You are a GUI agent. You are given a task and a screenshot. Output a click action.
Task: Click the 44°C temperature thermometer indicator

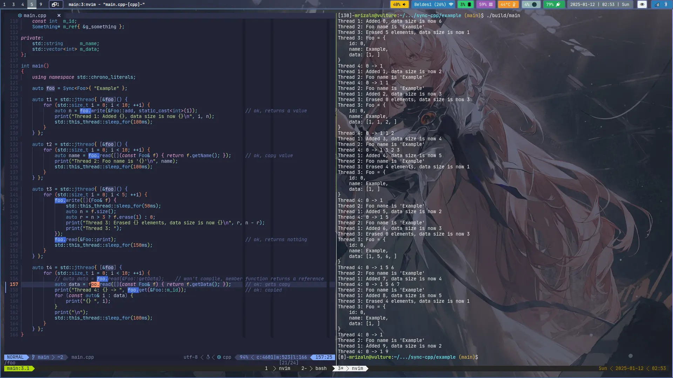coord(508,5)
